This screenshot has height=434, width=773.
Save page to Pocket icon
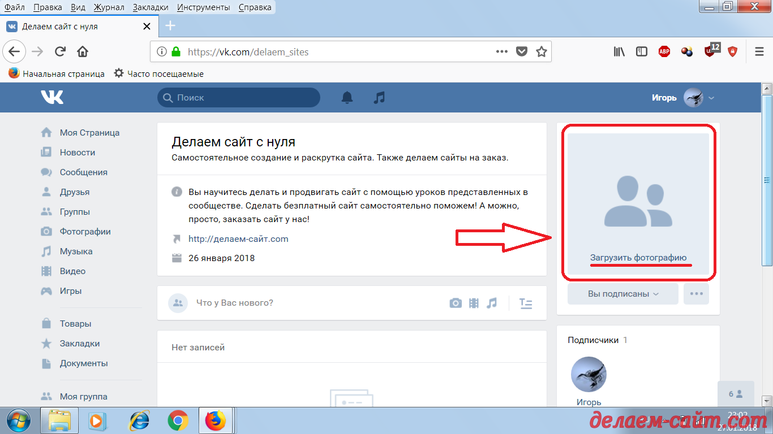[x=522, y=52]
